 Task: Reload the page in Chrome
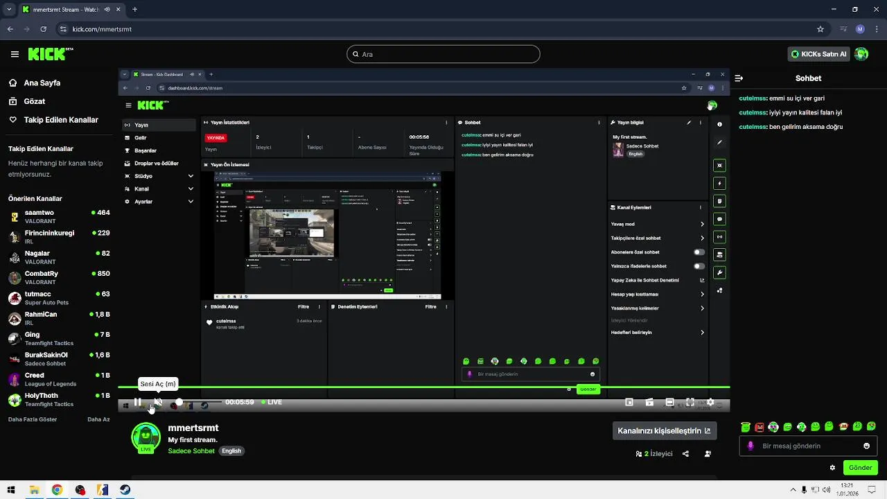[x=43, y=29]
